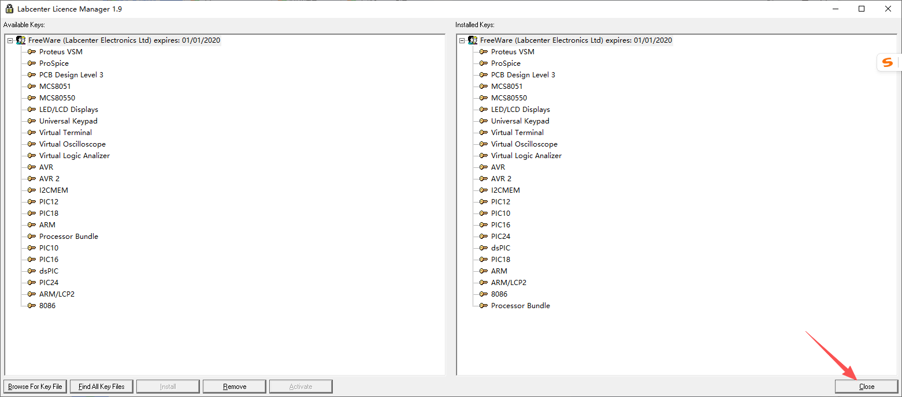Image resolution: width=902 pixels, height=397 pixels.
Task: Click the key icon beside Proteus VSM in Available Keys
Action: pyautogui.click(x=32, y=52)
